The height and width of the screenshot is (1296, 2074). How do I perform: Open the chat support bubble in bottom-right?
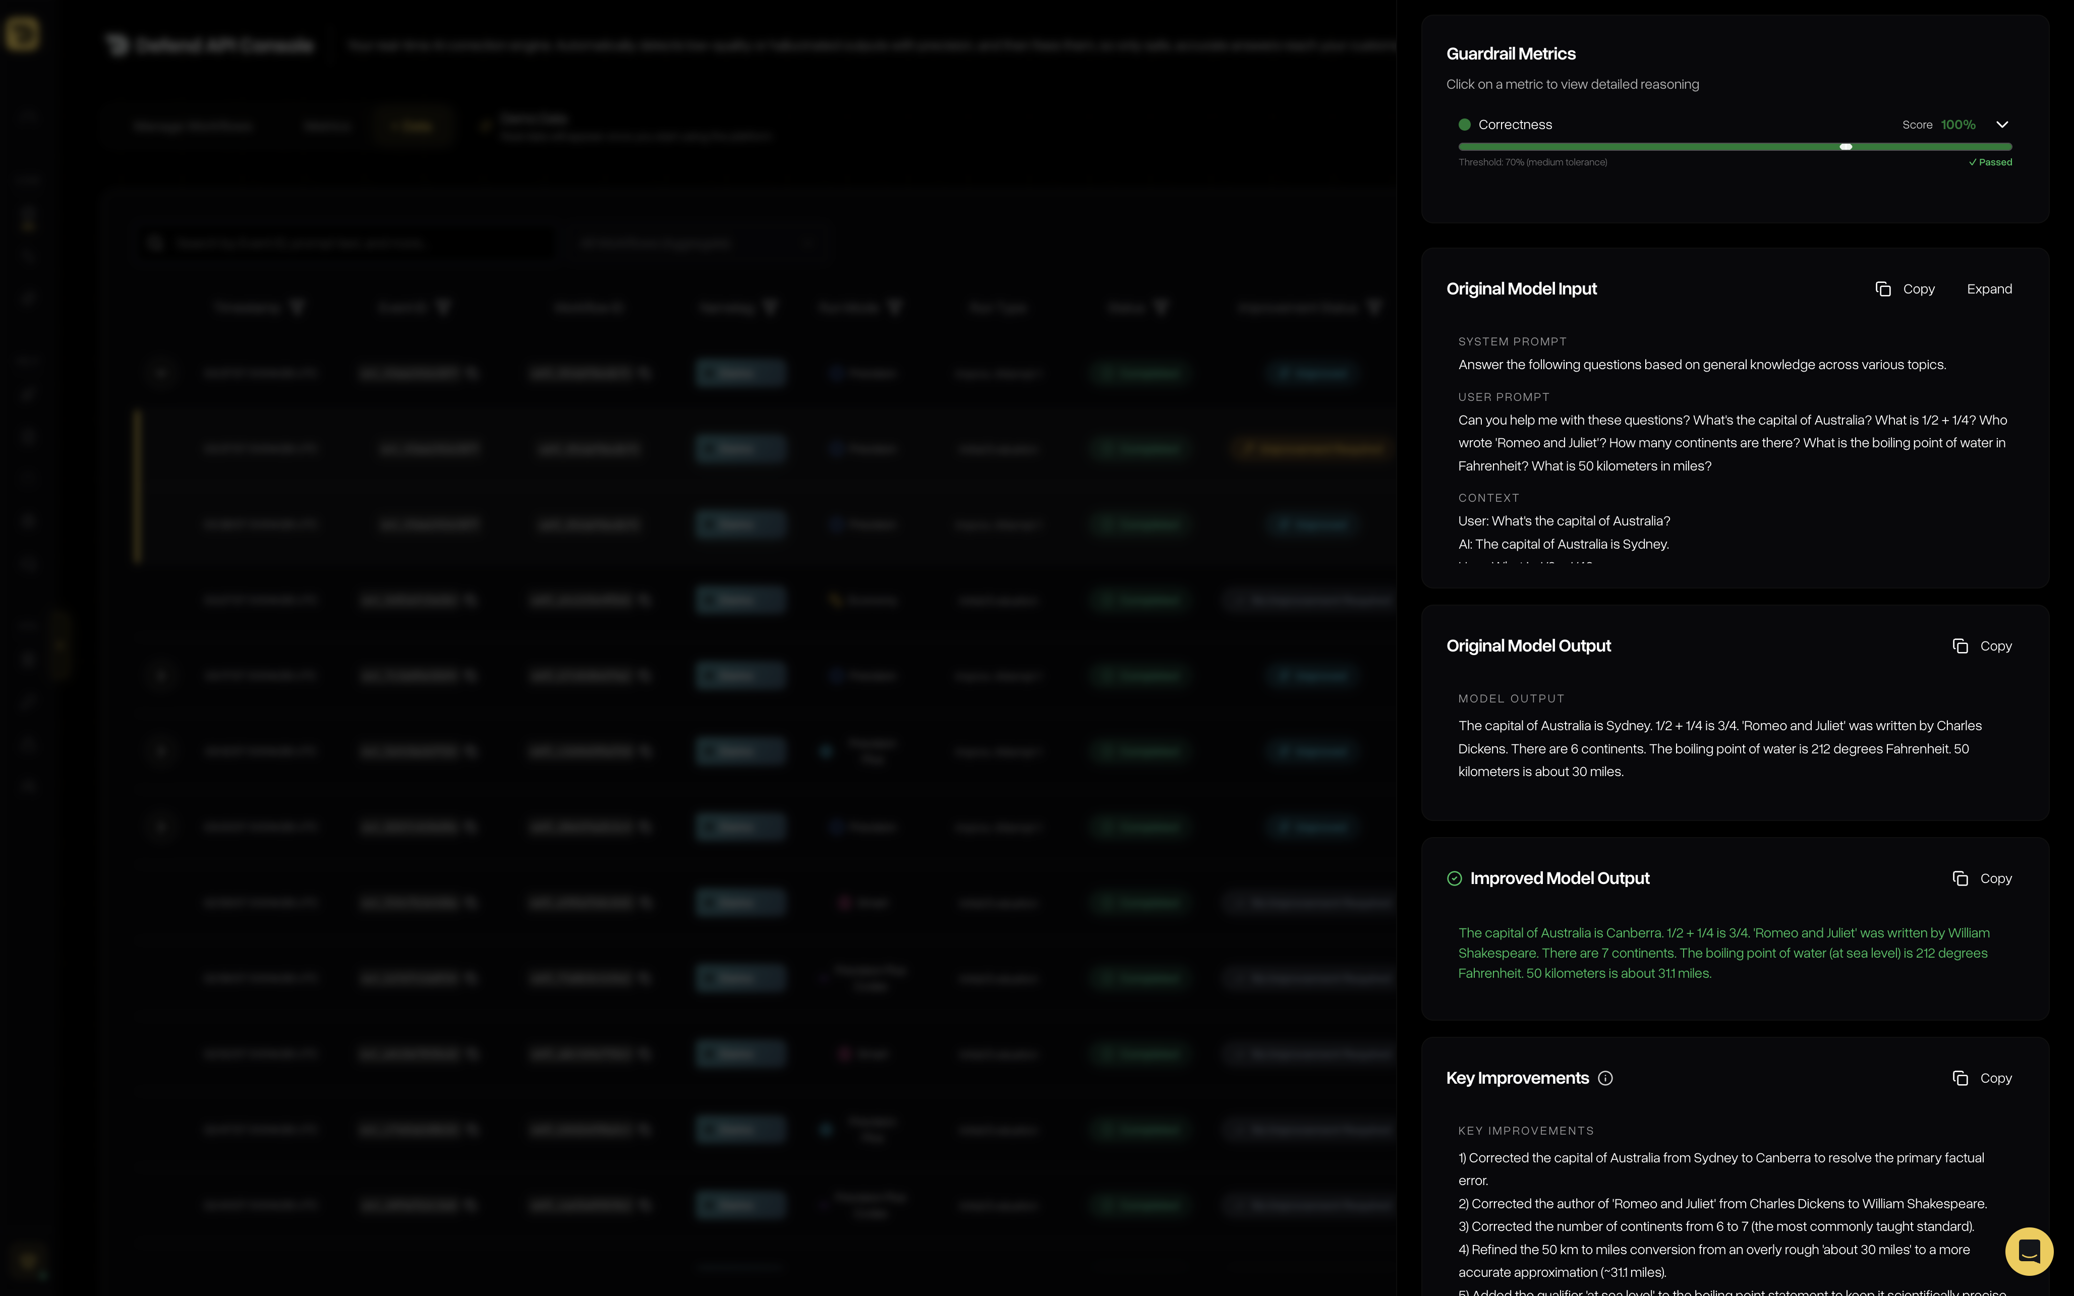[2029, 1251]
